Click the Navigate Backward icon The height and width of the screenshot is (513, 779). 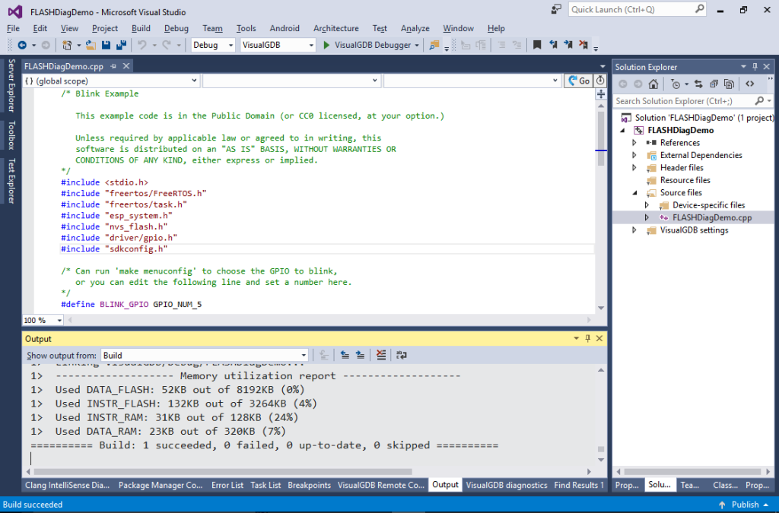24,46
